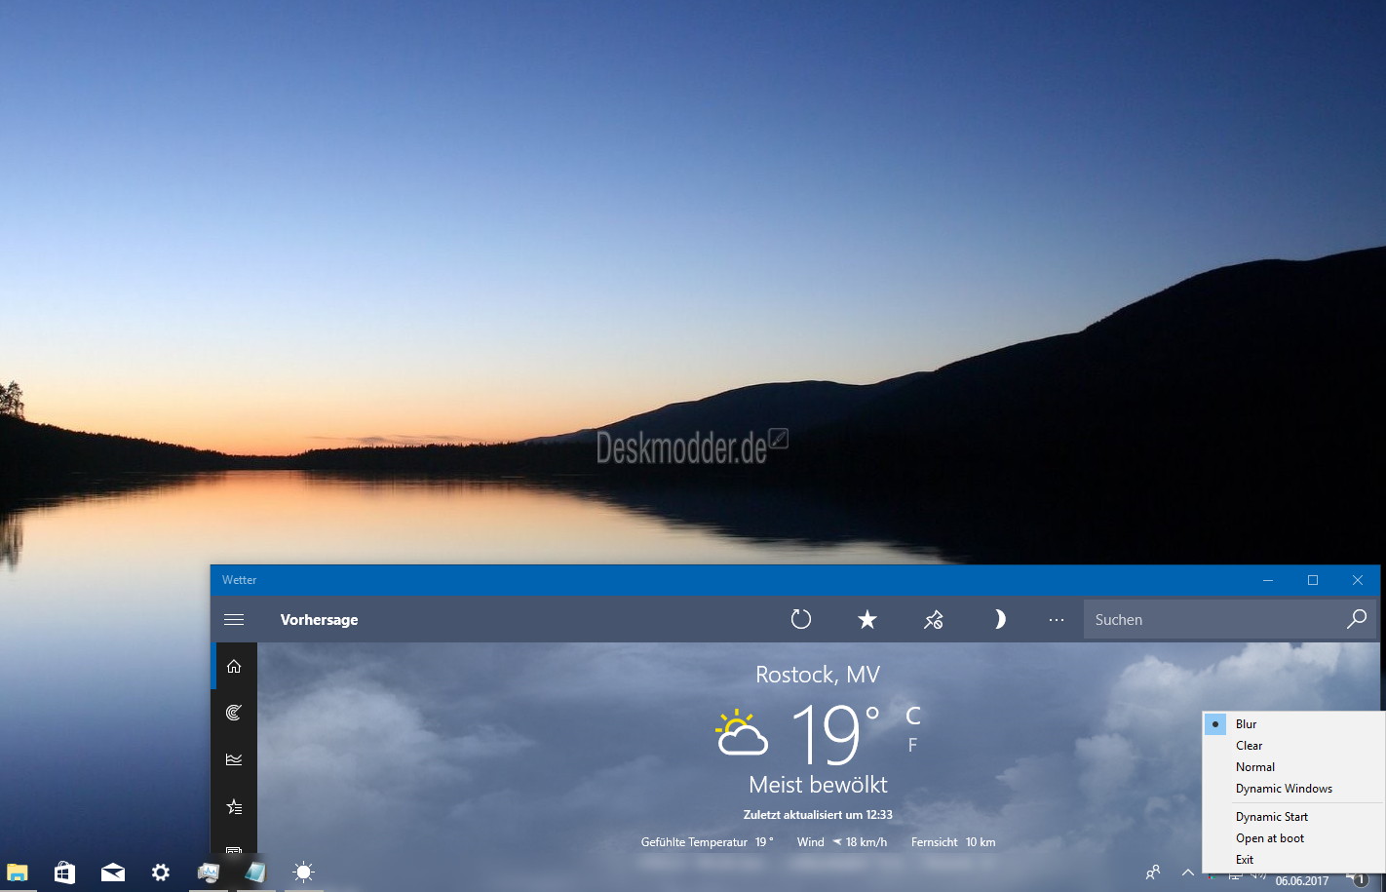Viewport: 1386px width, 892px height.
Task: Open the Mail app on taskbar
Action: (113, 872)
